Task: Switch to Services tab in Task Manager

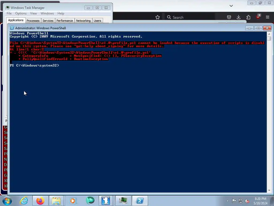Action: [48, 21]
